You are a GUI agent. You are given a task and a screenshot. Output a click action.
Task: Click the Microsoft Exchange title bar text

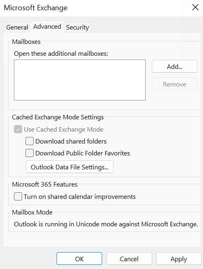pos(36,8)
